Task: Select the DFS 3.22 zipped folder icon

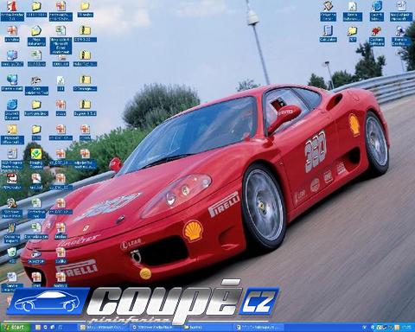Action: (x=85, y=34)
